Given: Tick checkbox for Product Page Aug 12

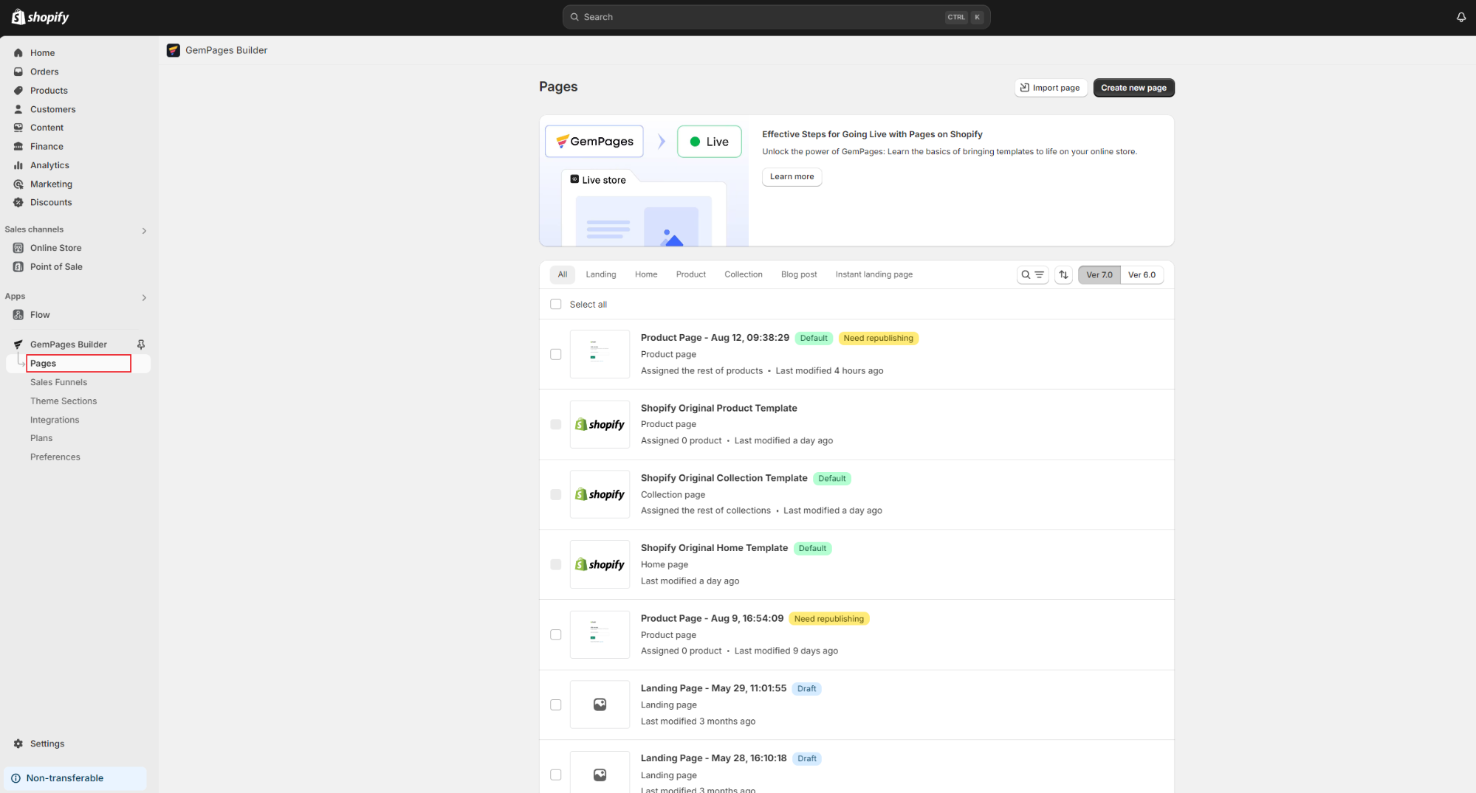Looking at the screenshot, I should (556, 354).
